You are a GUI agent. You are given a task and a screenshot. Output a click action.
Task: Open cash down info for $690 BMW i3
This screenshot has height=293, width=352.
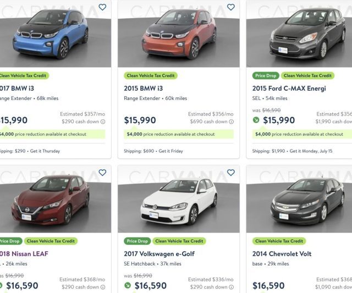point(231,121)
